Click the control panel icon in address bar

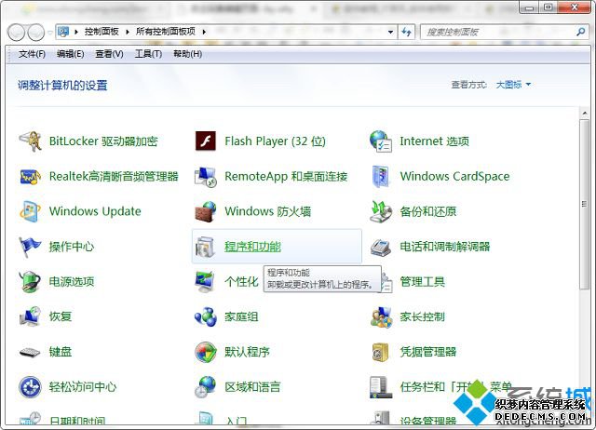click(63, 32)
